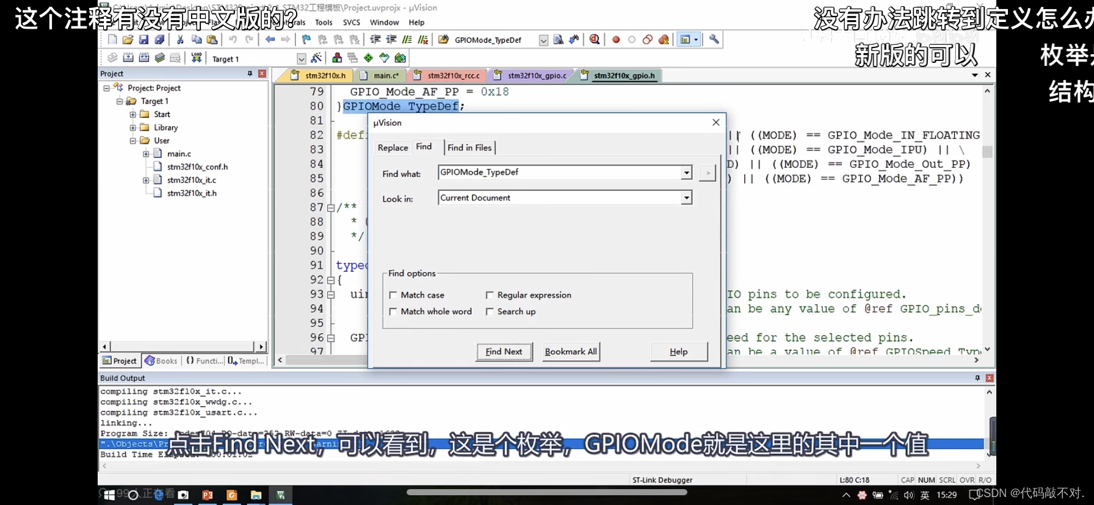This screenshot has height=505, width=1094.
Task: Open the SVCS menu
Action: pos(352,23)
